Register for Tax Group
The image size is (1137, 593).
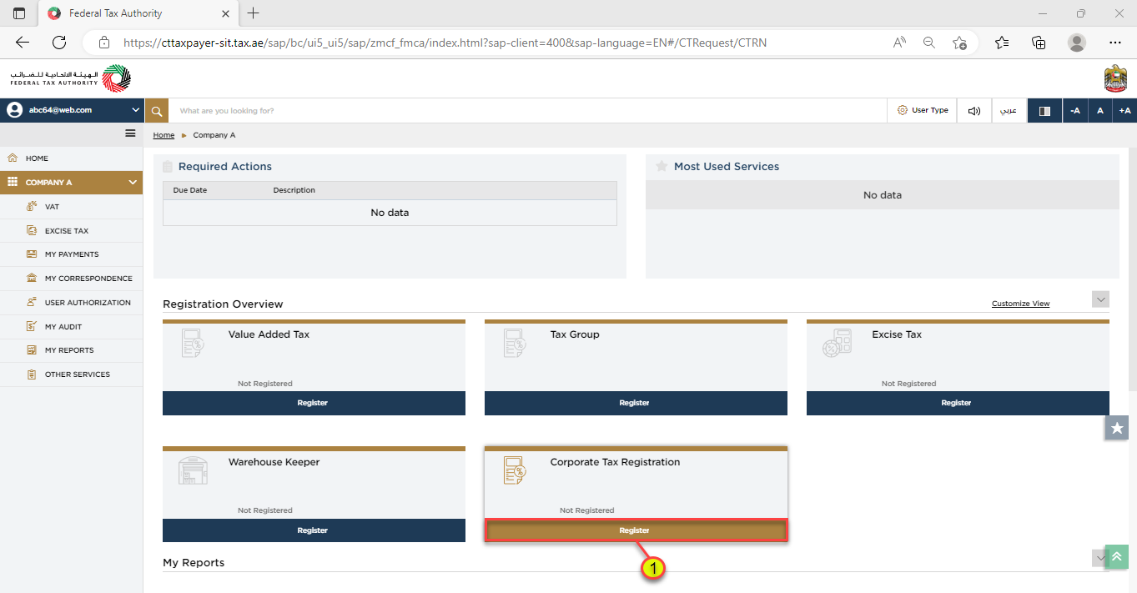635,403
